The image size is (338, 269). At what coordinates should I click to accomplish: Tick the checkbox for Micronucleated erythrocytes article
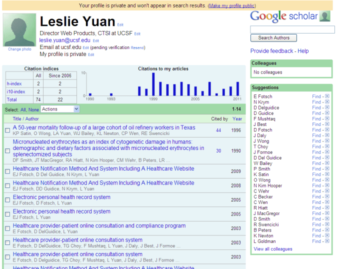point(7,150)
